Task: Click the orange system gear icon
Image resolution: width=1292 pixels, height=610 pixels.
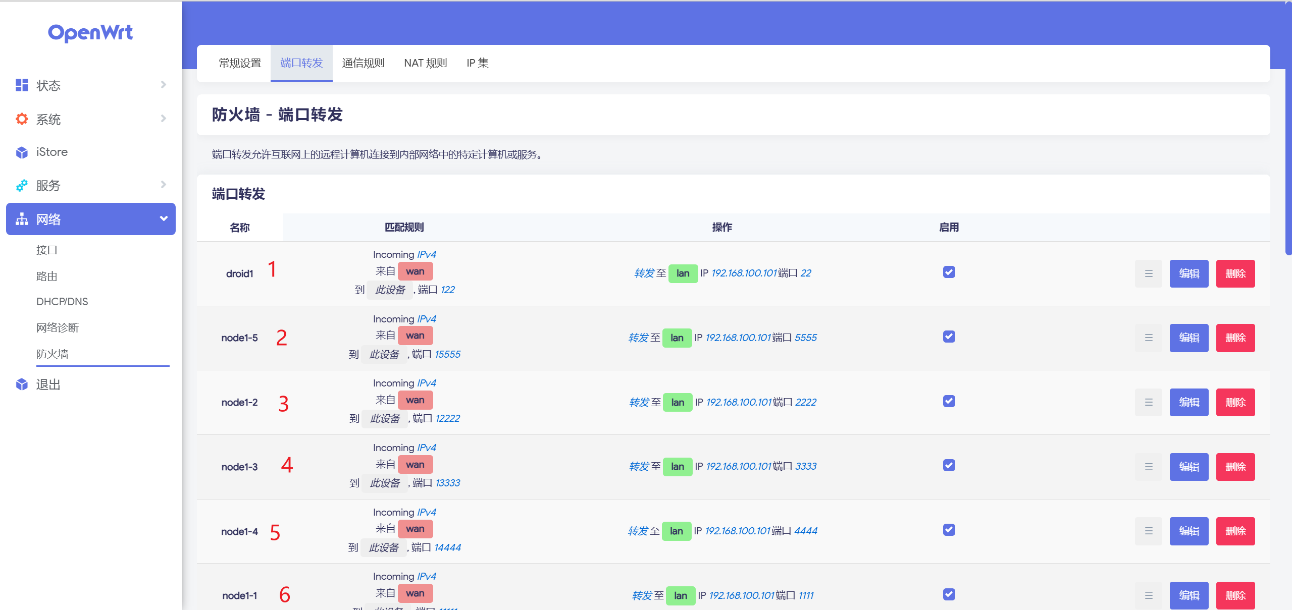Action: pyautogui.click(x=22, y=119)
